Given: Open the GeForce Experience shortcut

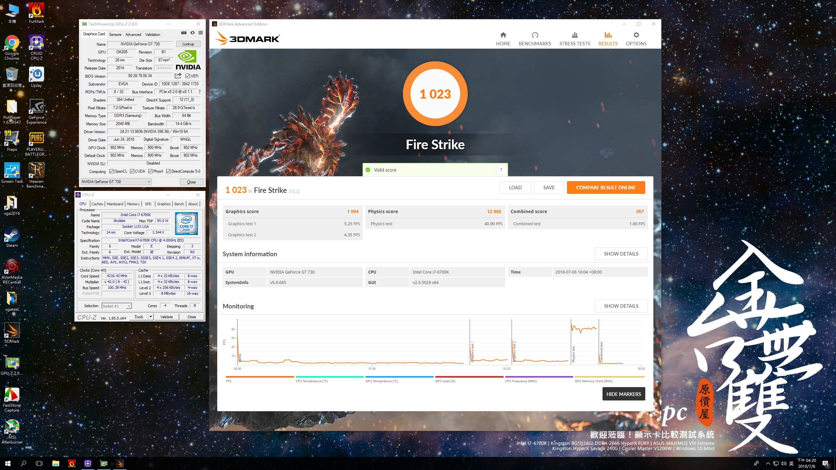Looking at the screenshot, I should (37, 111).
